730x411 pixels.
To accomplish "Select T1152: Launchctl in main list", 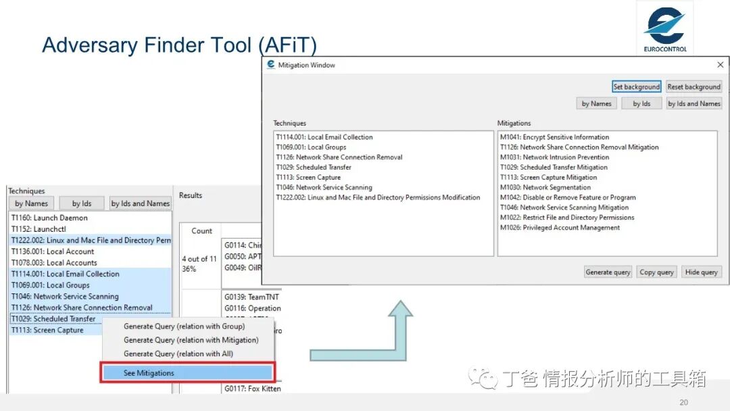I will [x=90, y=228].
